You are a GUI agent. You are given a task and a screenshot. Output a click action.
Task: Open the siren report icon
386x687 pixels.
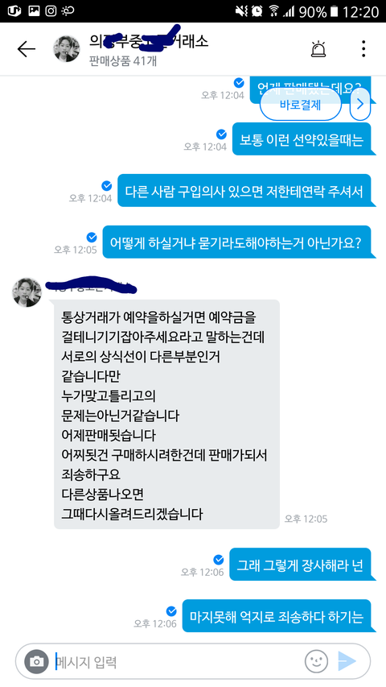click(318, 48)
